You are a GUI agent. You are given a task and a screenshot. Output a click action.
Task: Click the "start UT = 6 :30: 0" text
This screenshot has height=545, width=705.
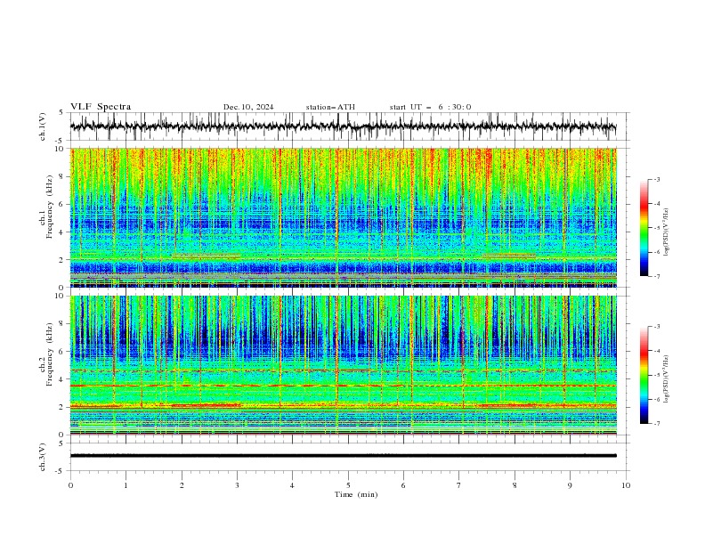[430, 107]
